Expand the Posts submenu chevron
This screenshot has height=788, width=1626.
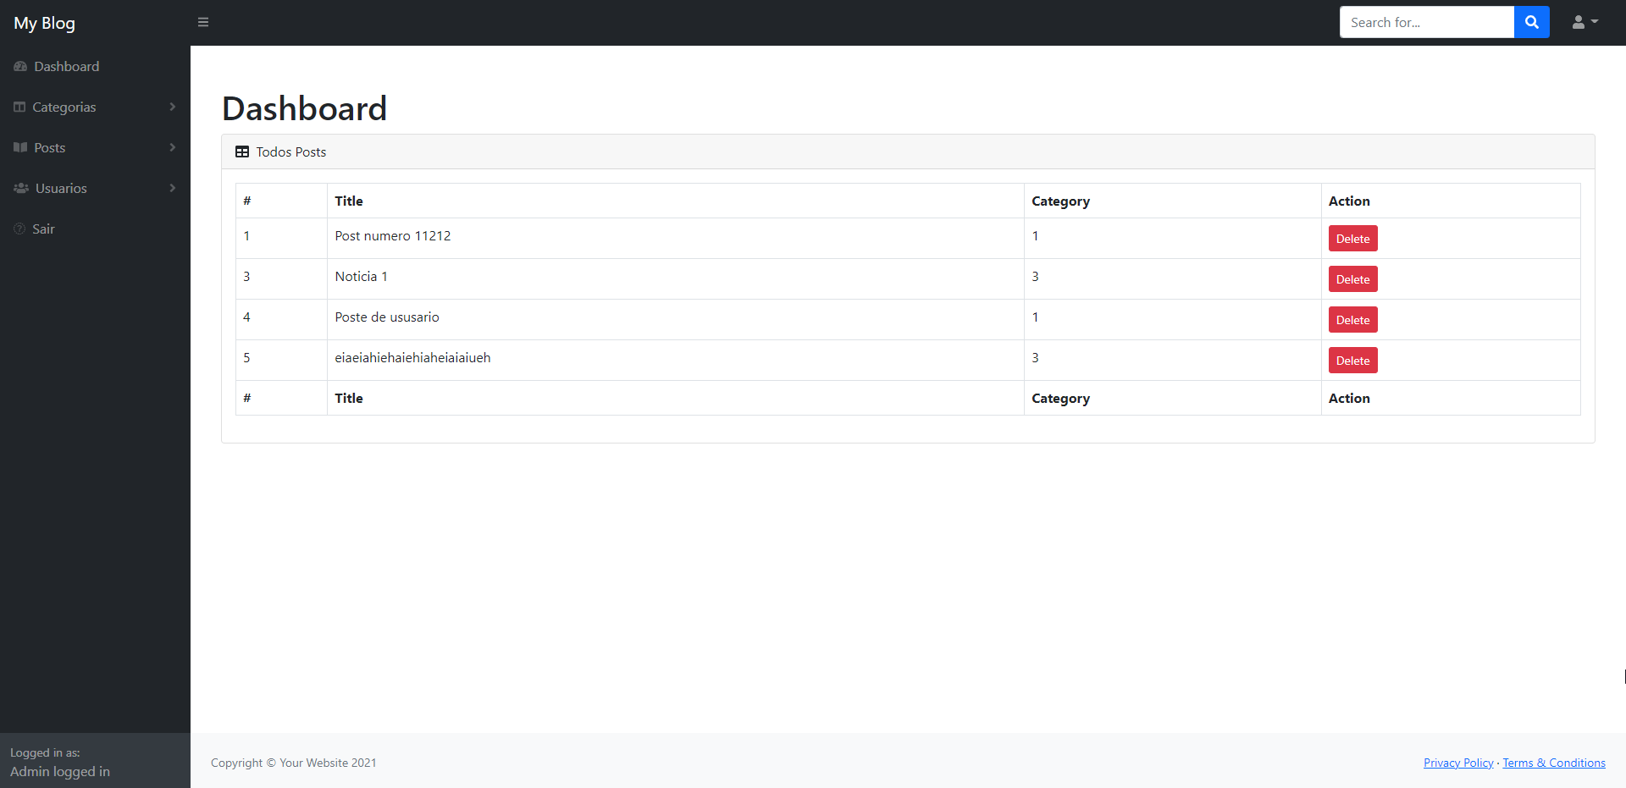[173, 147]
